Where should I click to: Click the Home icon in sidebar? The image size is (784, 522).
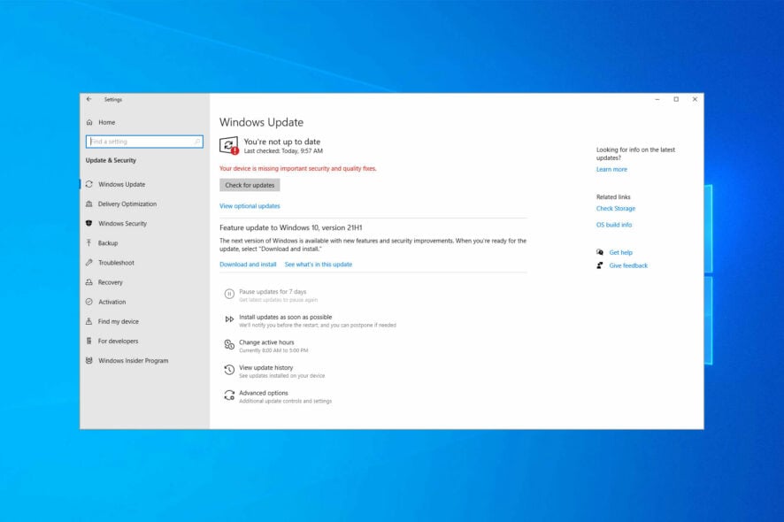(x=89, y=122)
